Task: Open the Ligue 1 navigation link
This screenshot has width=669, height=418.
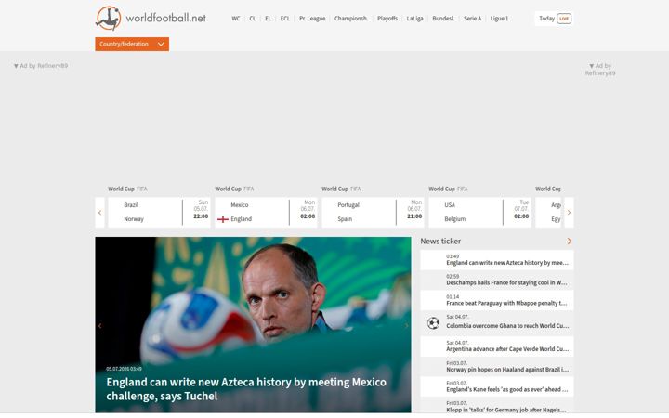Action: coord(499,19)
